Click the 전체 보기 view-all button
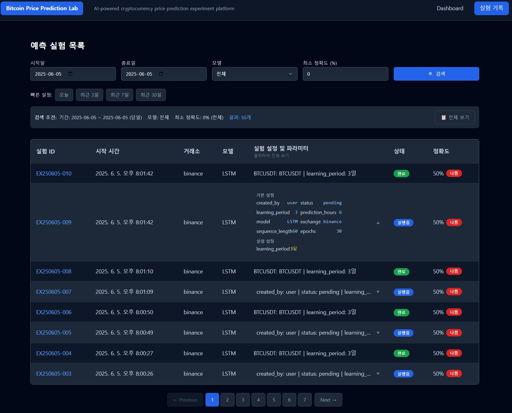512x413 pixels. pyautogui.click(x=455, y=117)
